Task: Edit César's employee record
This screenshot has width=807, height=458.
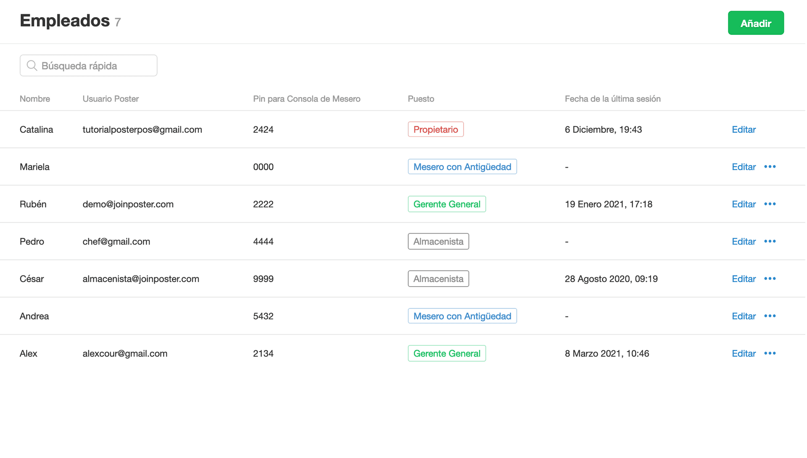Action: [x=744, y=279]
